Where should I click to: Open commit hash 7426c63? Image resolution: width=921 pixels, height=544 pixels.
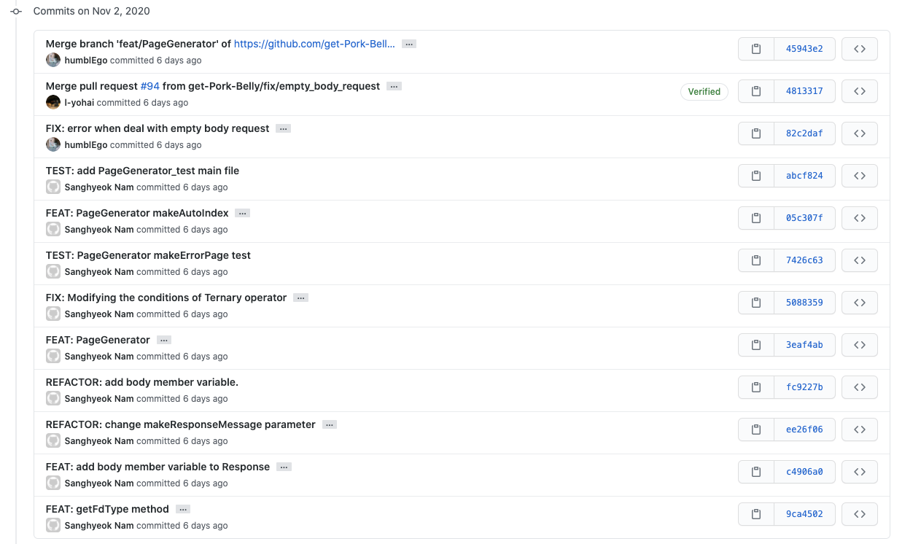tap(804, 260)
